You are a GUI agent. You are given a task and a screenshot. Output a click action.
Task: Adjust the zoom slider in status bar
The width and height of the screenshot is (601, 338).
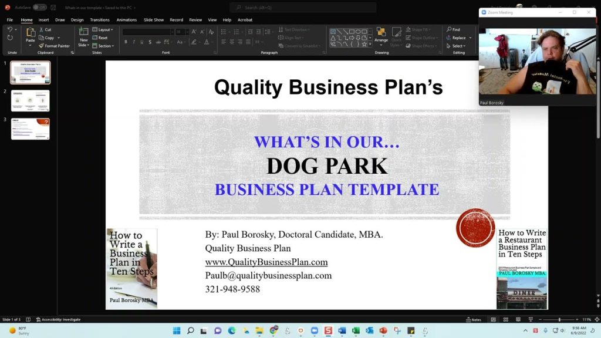[x=559, y=320]
